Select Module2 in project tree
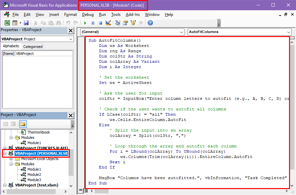The image size is (296, 195). click(34, 175)
